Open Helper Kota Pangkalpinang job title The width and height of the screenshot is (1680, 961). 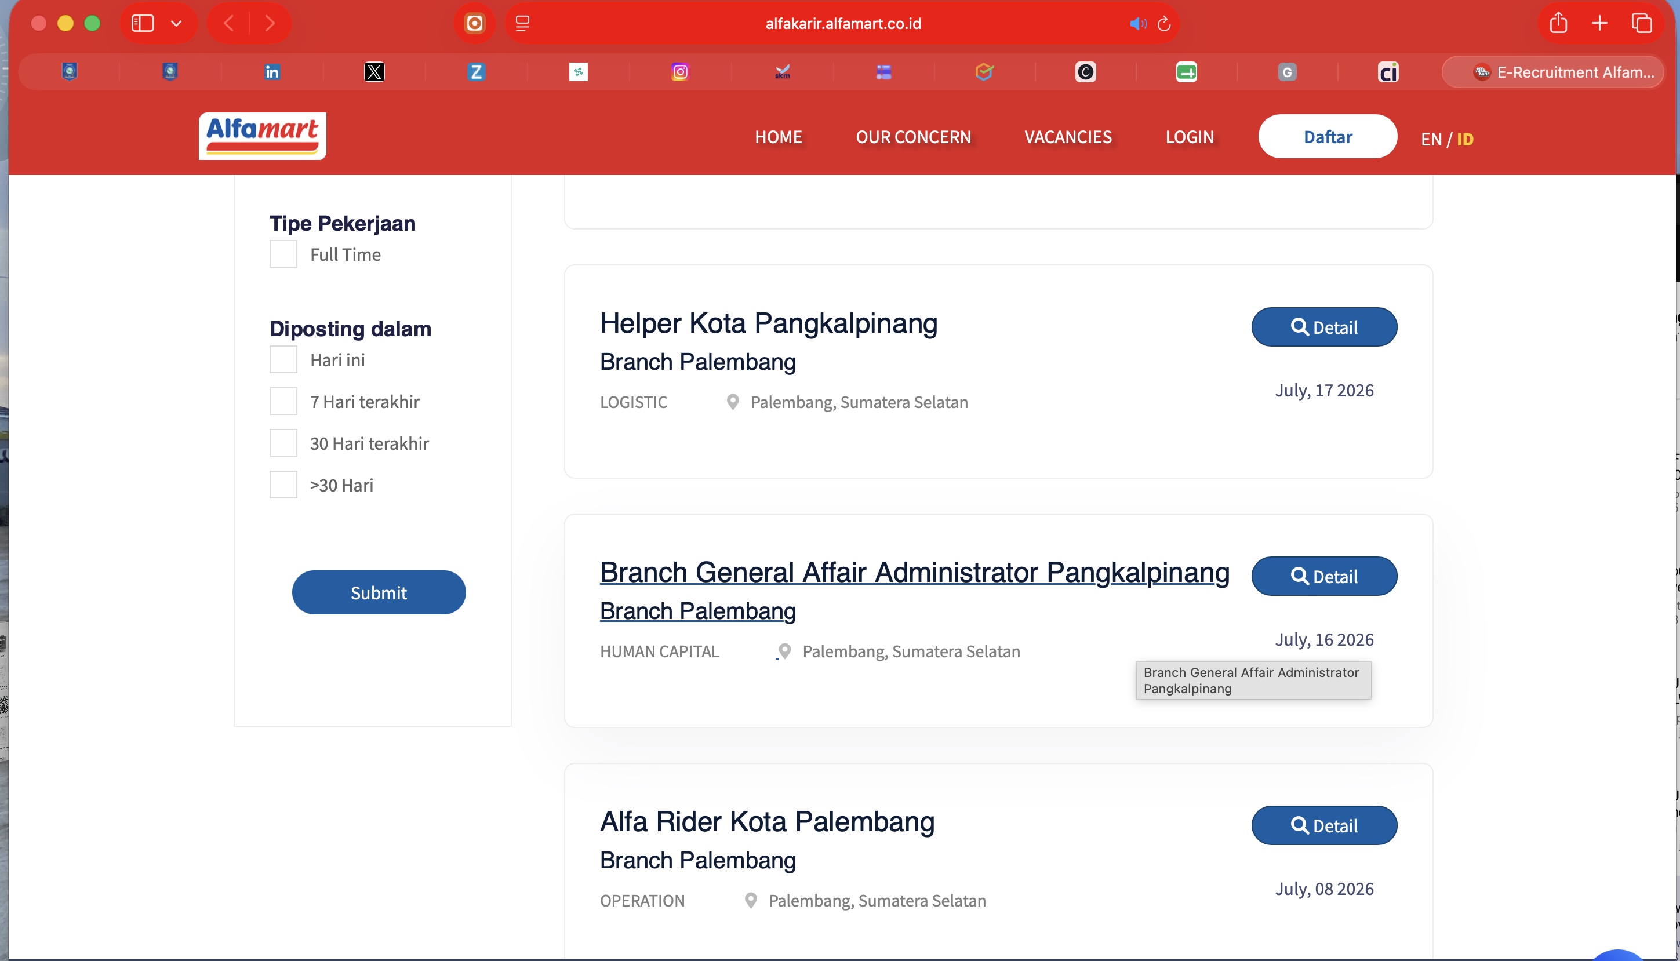[x=768, y=323]
